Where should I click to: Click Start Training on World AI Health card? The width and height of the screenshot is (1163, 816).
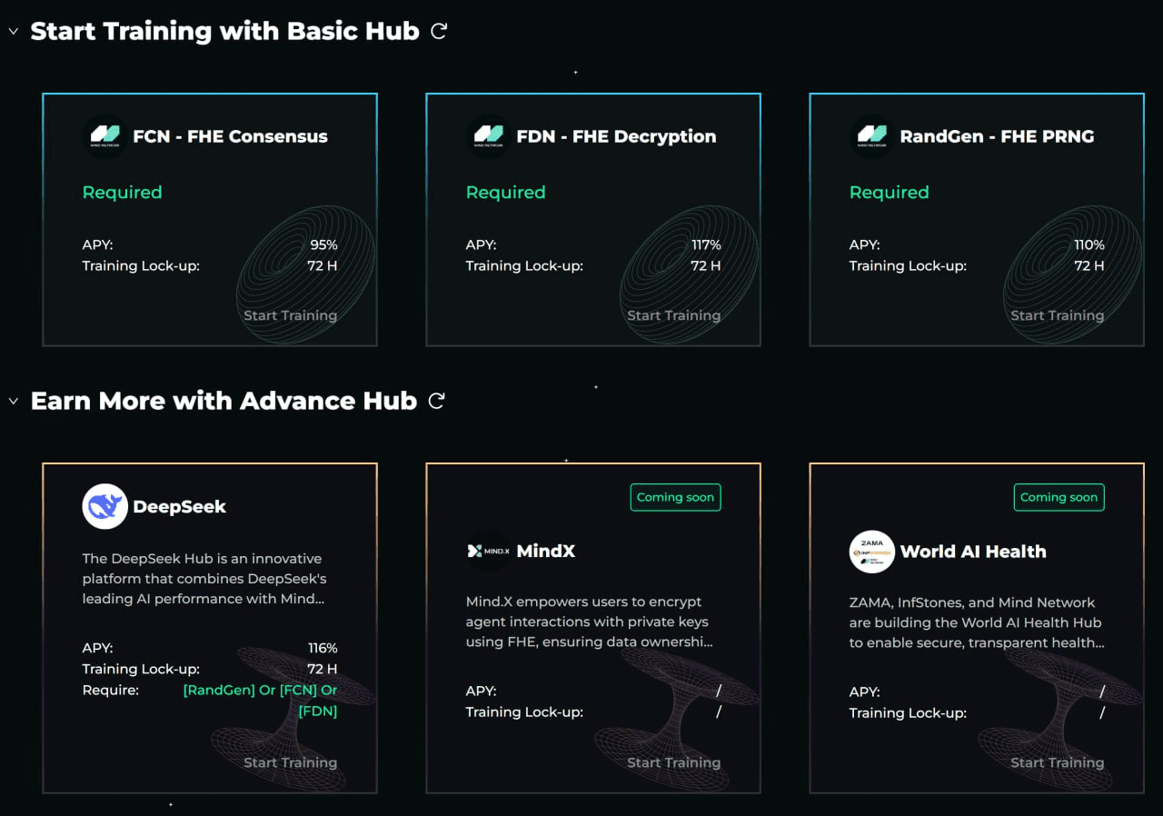[x=1057, y=762]
